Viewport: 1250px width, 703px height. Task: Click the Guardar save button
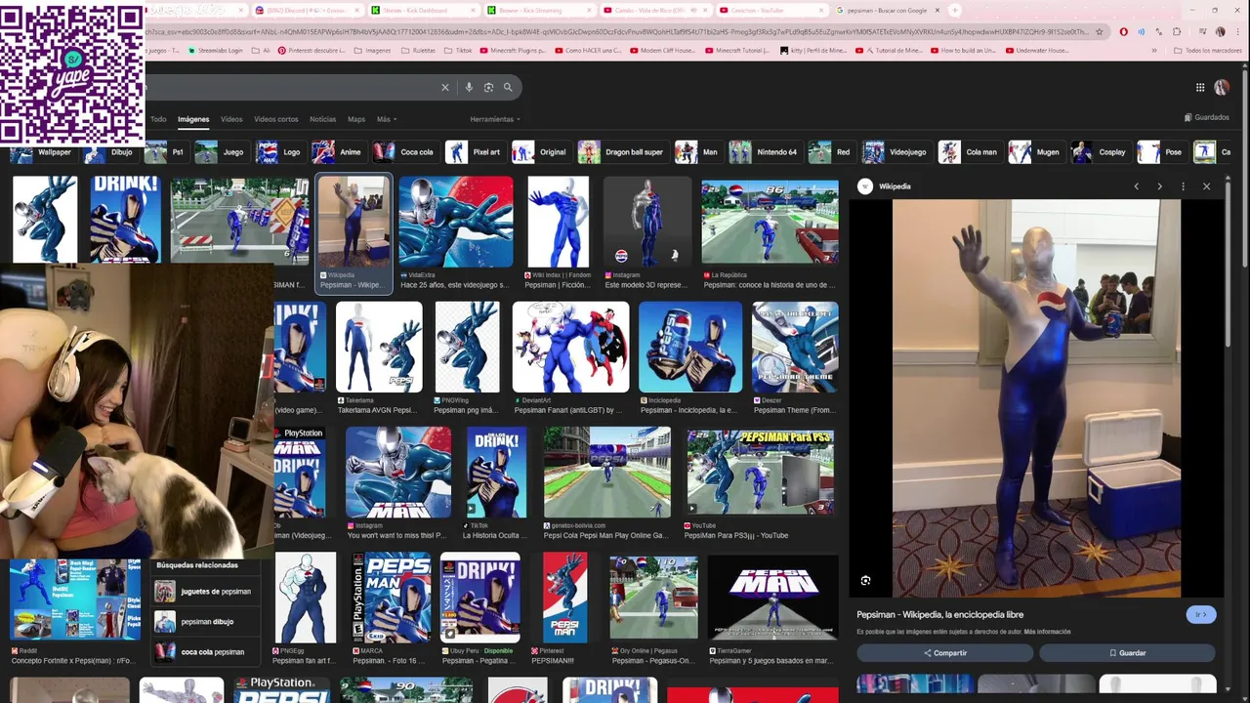[1127, 653]
